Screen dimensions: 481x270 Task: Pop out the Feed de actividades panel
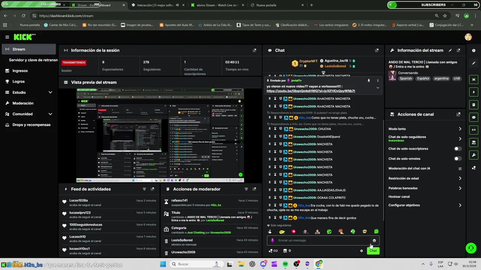(152, 189)
